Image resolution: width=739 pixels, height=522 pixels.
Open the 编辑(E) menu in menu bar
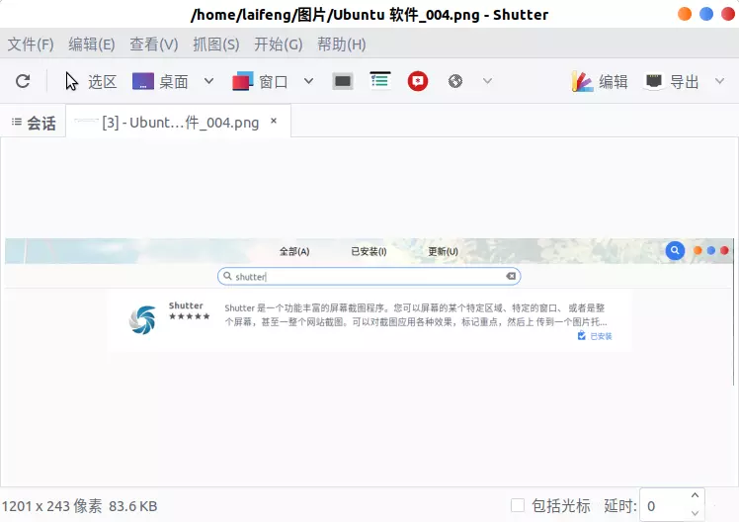[92, 44]
